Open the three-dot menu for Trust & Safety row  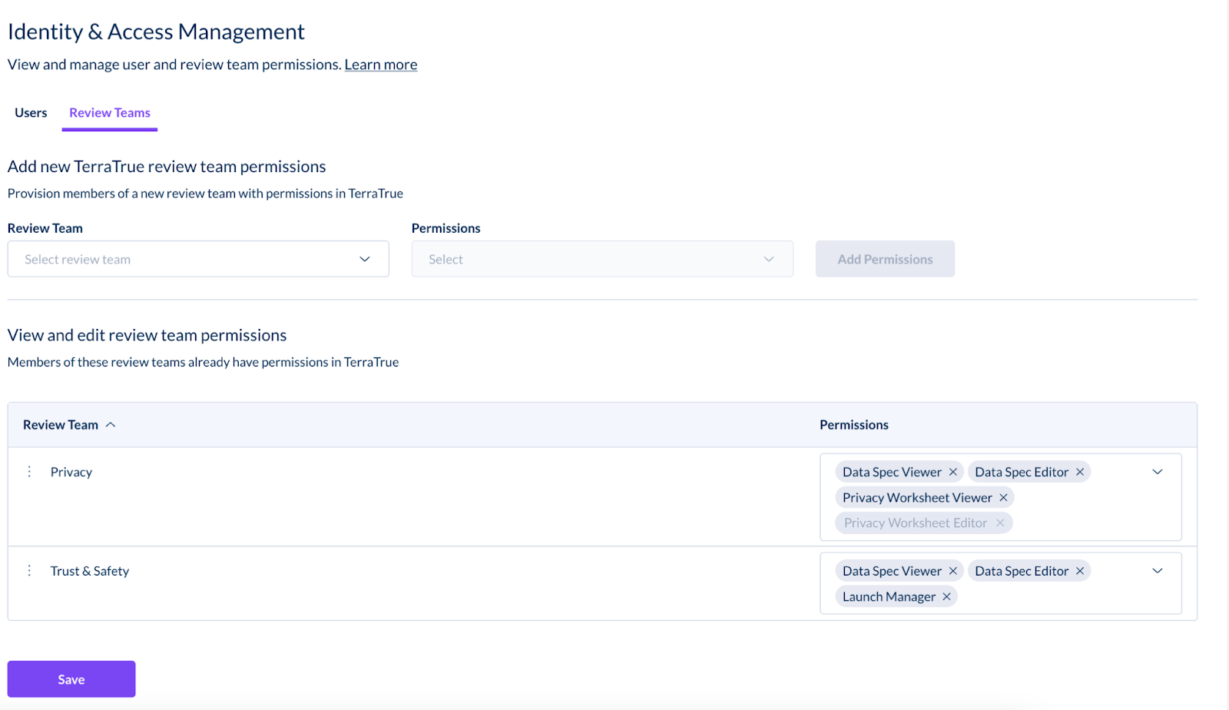(x=29, y=571)
